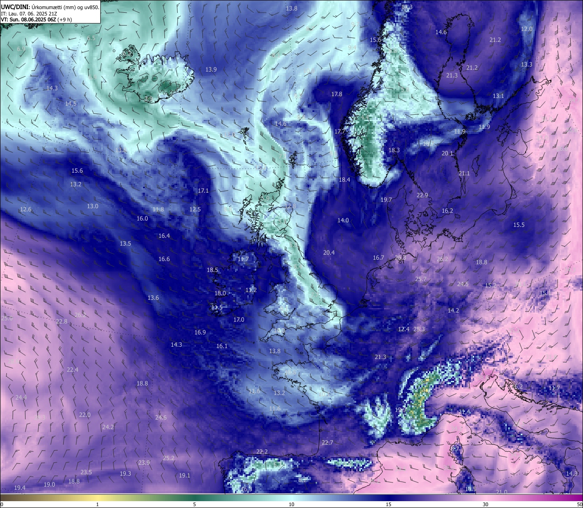Screen dimensions: 583x508
Task: Click the value 23.9 in the lower Atlantic
Action: pos(144,463)
